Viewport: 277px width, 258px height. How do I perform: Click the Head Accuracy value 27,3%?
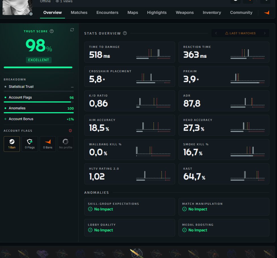(194, 128)
